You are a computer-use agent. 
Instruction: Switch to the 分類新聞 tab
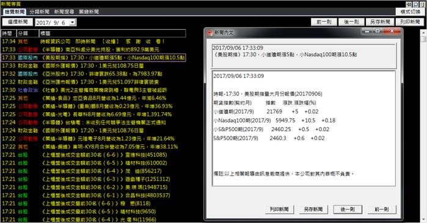click(40, 12)
